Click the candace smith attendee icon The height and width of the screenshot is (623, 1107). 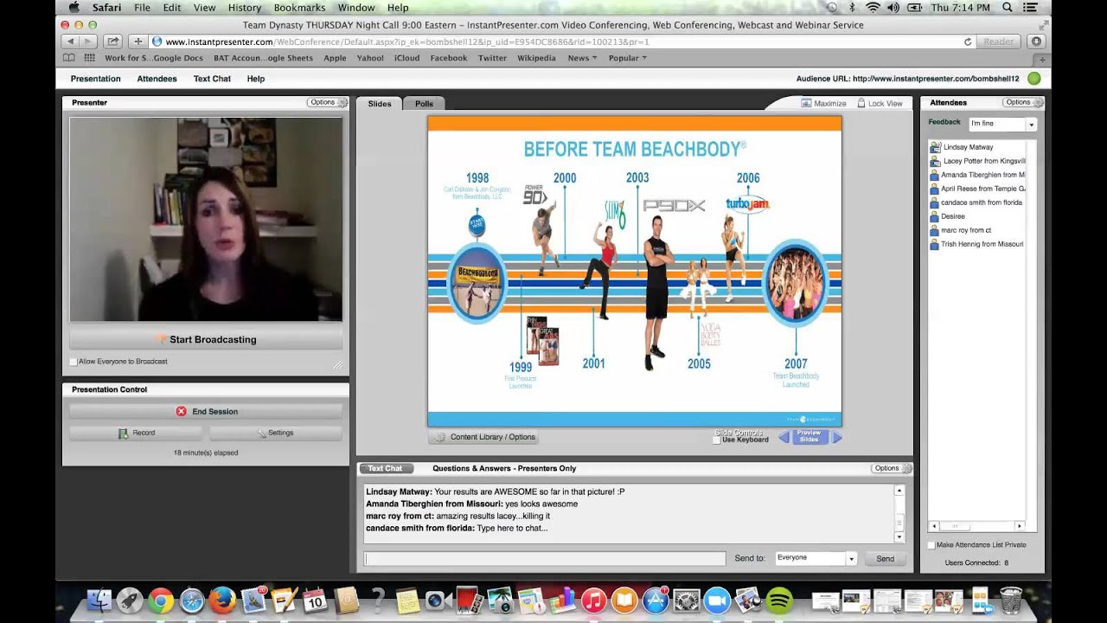pyautogui.click(x=934, y=202)
